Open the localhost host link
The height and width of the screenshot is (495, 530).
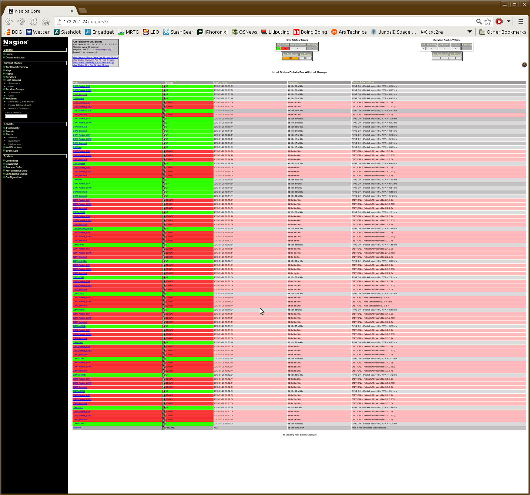[77, 428]
